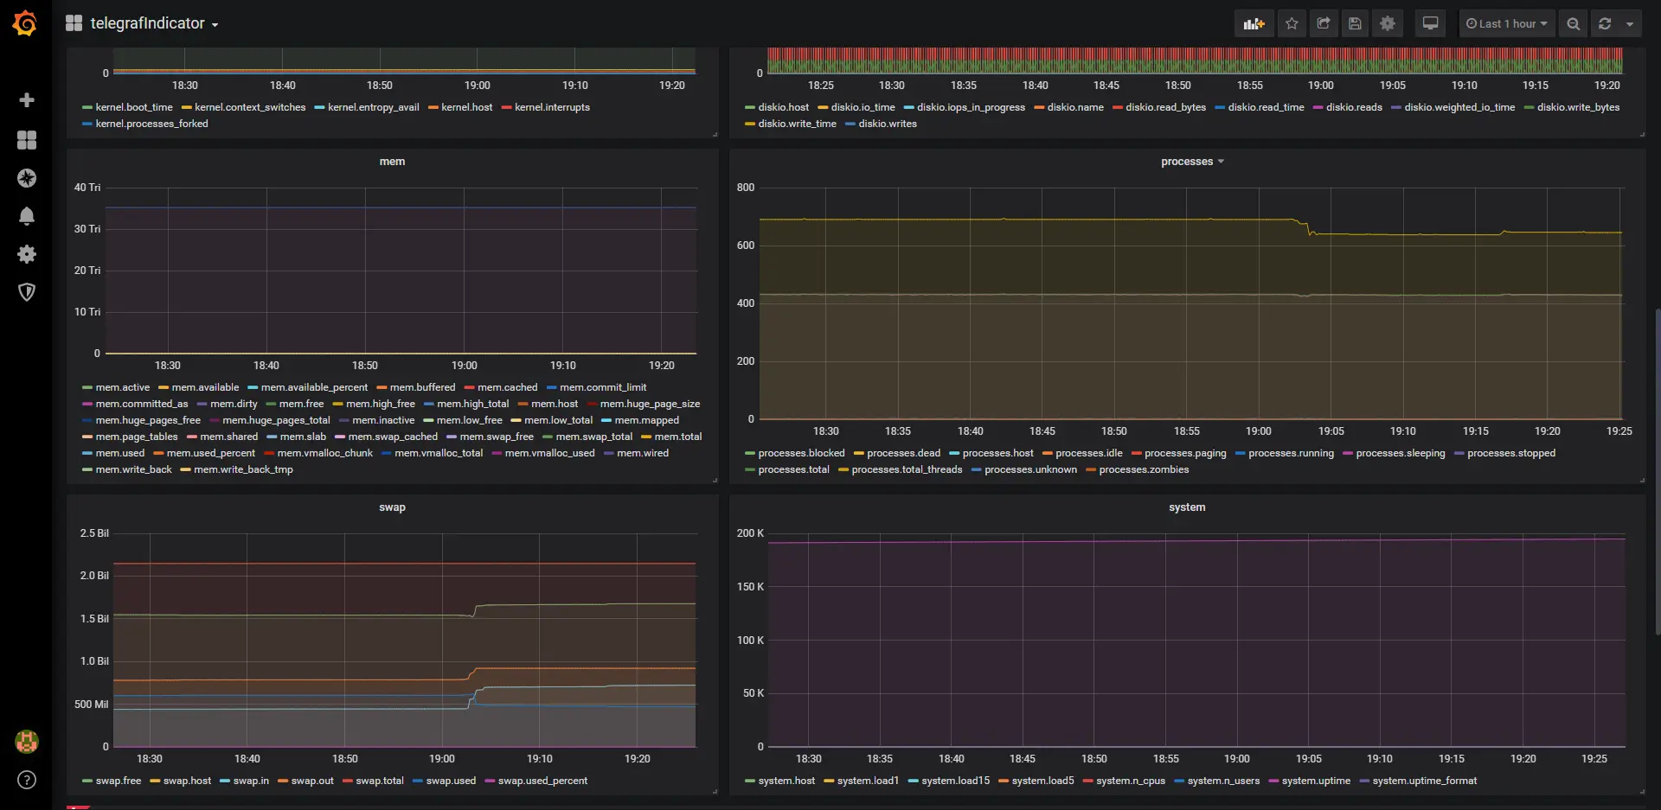The width and height of the screenshot is (1661, 810).
Task: Click the 800 axis label in processes
Action: coord(746,188)
